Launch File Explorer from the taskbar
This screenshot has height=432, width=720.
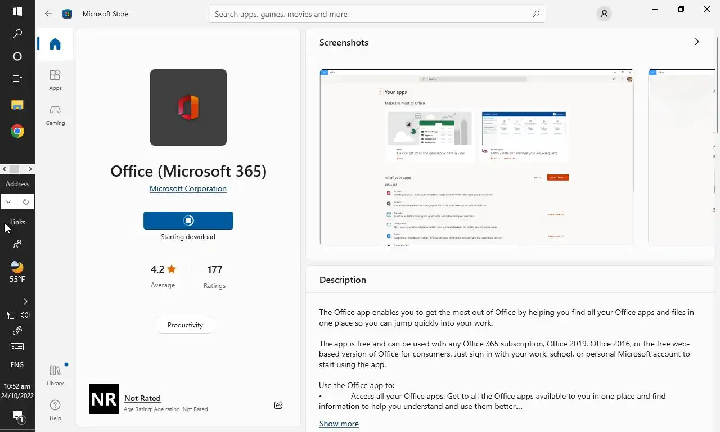click(x=17, y=105)
